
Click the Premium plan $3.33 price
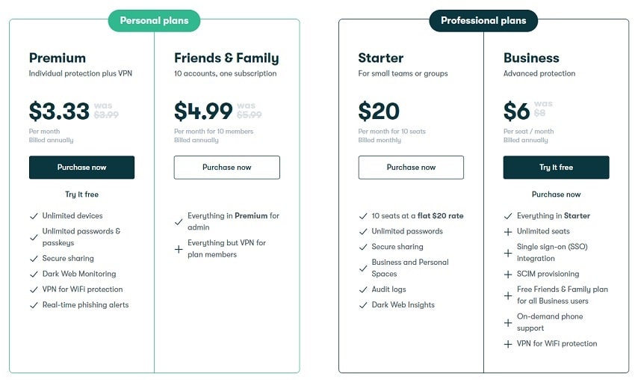59,111
